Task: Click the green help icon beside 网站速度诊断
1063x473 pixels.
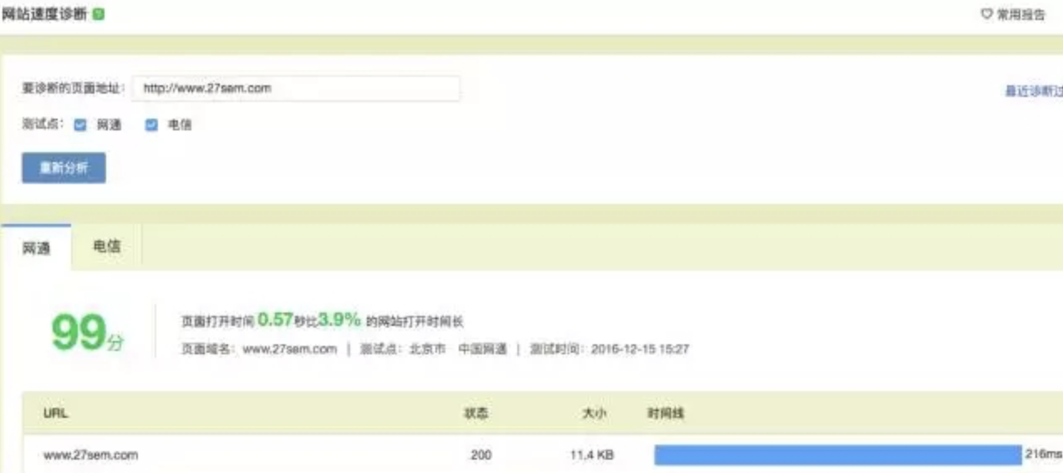Action: coord(99,15)
